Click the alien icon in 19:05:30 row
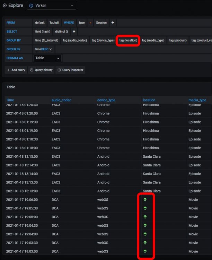 coord(145,208)
